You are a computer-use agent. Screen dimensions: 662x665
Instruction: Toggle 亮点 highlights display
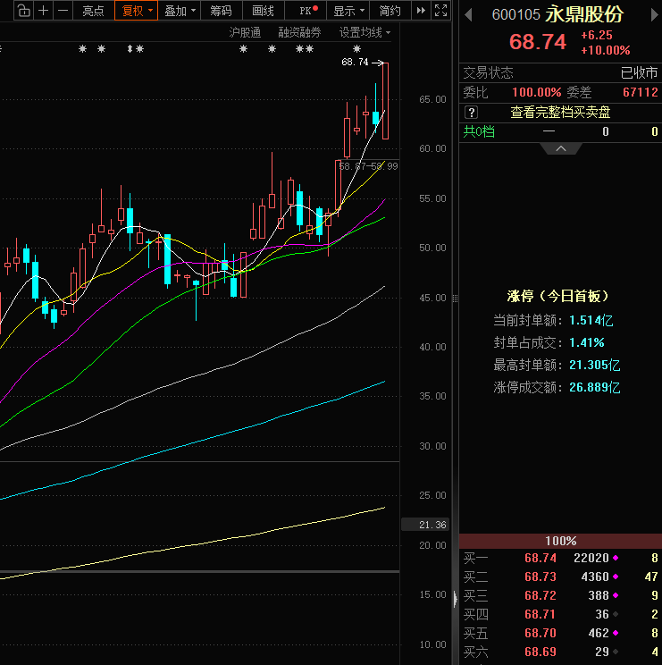pos(93,10)
